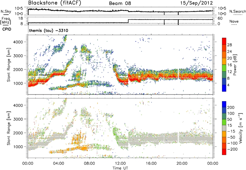Select the 'Beam 08' header label

120,3
